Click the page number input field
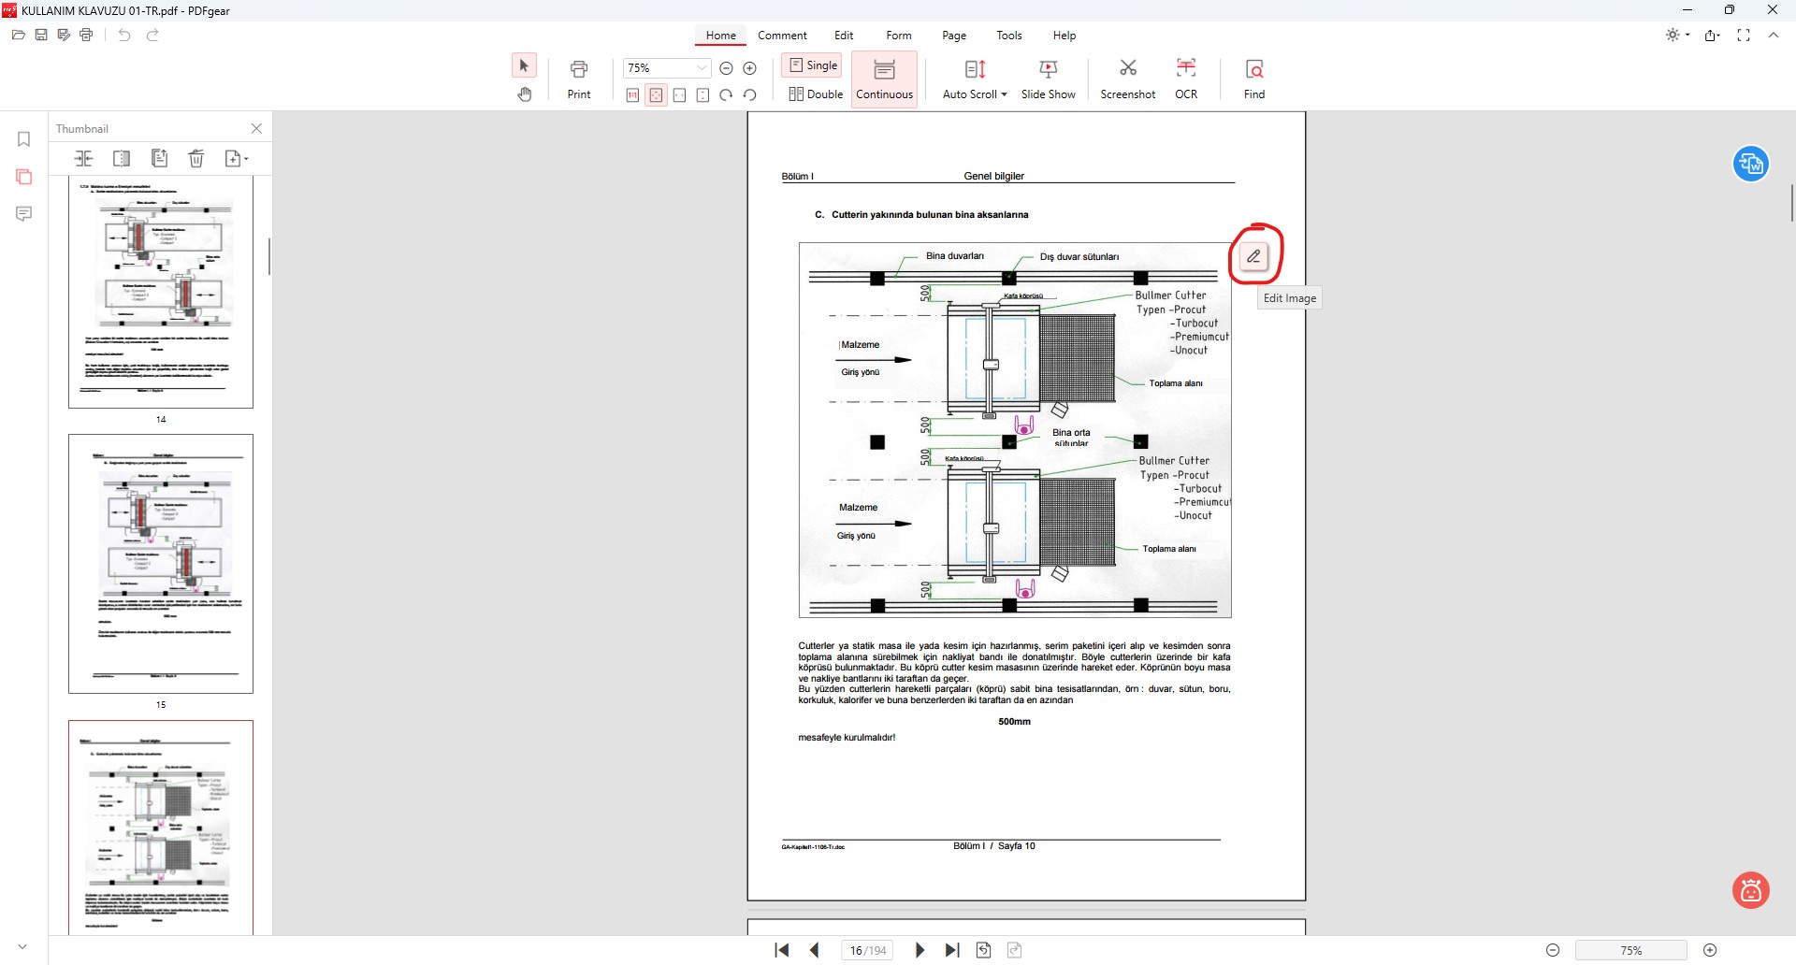The image size is (1796, 965). [x=867, y=950]
